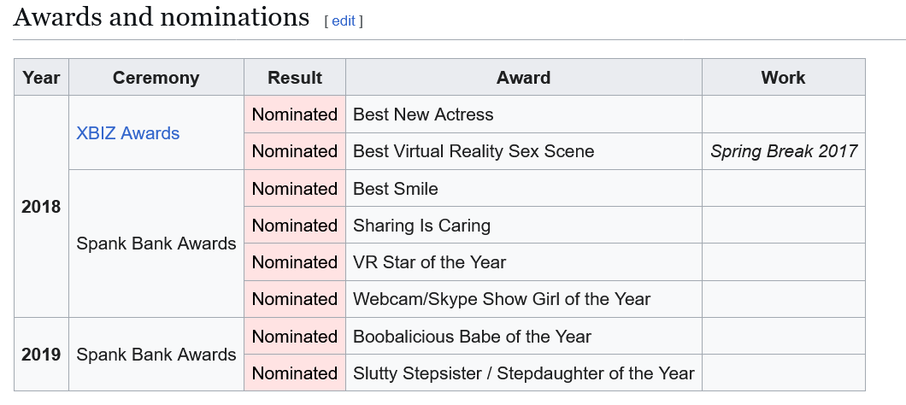Screen dimensions: 906x405
Task: Click the Result column header
Action: point(295,78)
